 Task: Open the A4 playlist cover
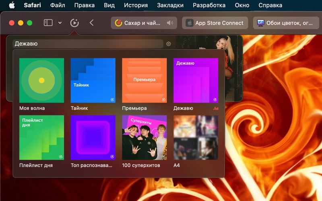pos(196,137)
